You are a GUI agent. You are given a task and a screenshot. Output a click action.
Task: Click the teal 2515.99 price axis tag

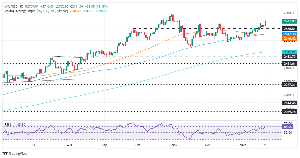coord(289,52)
